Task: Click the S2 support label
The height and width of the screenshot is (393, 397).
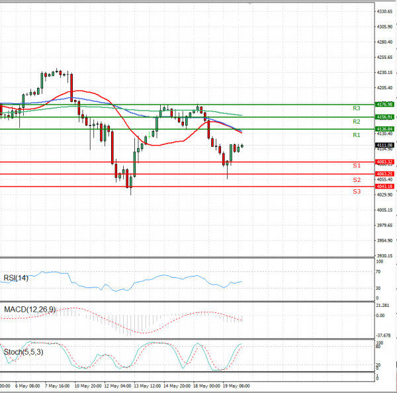Action: (357, 180)
